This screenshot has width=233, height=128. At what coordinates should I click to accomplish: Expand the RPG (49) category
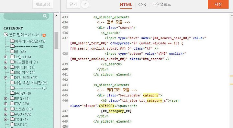[6, 99]
